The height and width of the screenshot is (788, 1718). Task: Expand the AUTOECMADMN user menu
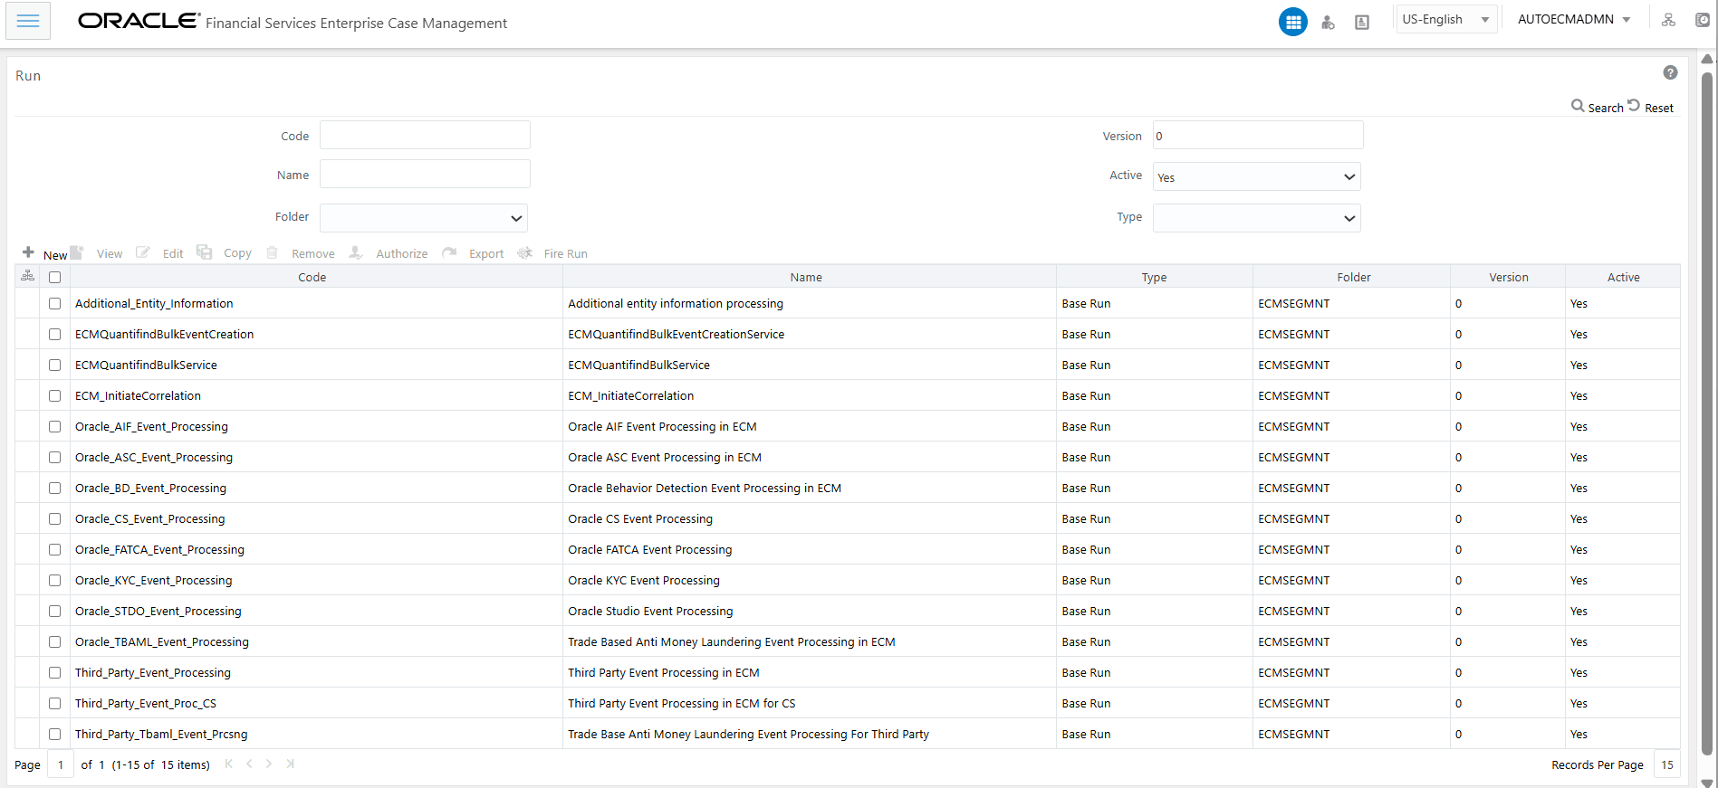click(1574, 19)
